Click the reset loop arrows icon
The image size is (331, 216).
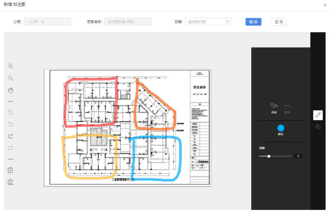(11, 148)
